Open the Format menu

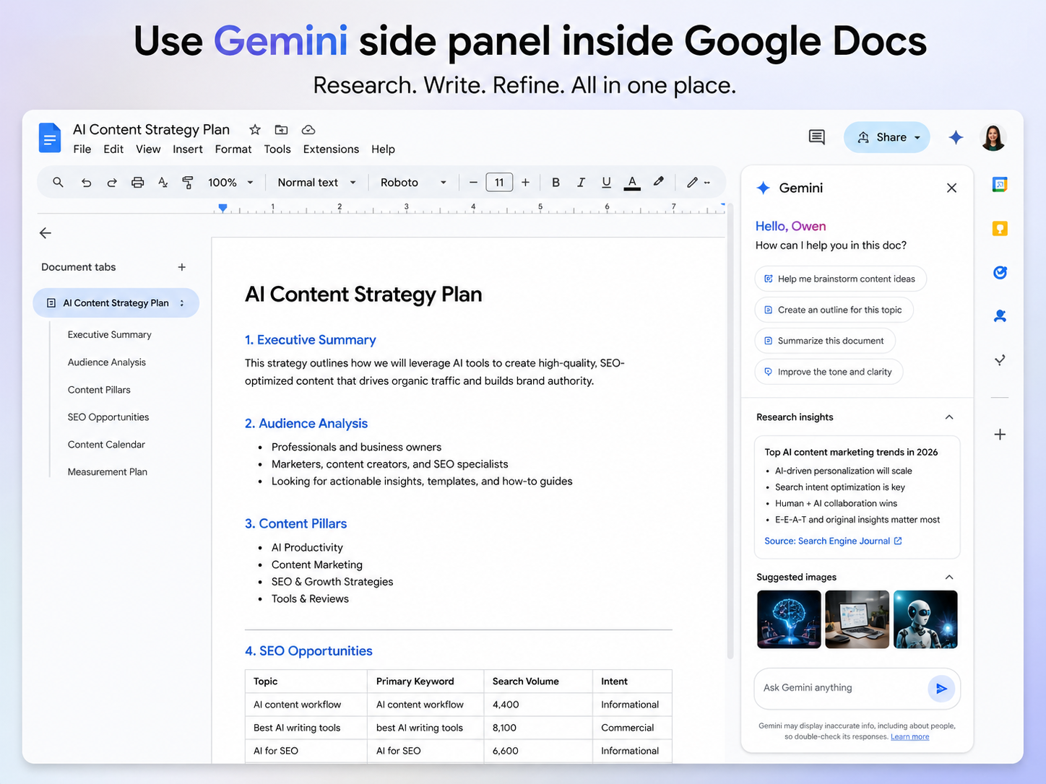[233, 149]
